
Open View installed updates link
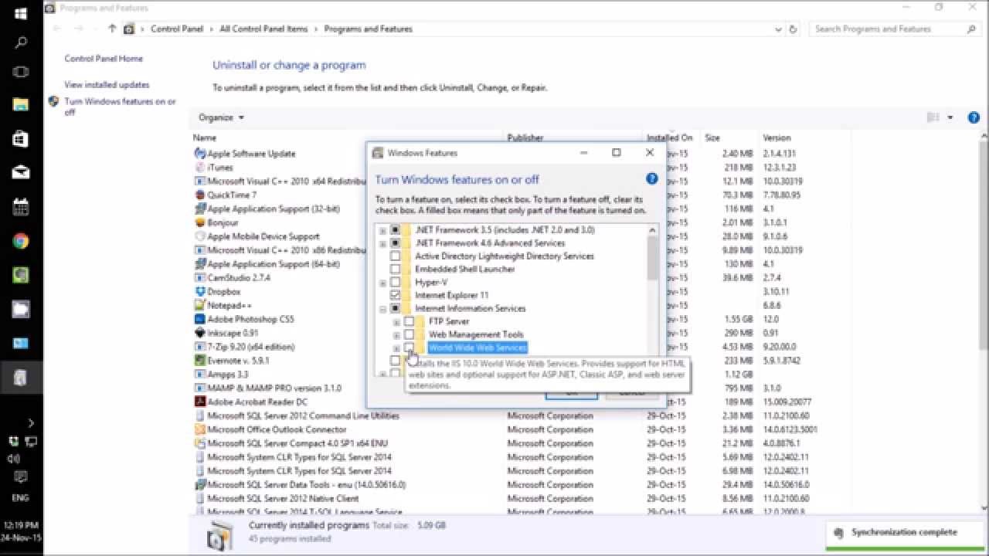coord(107,85)
